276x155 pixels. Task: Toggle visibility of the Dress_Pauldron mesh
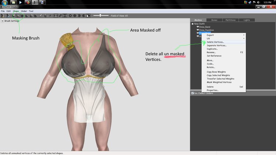[198, 30]
